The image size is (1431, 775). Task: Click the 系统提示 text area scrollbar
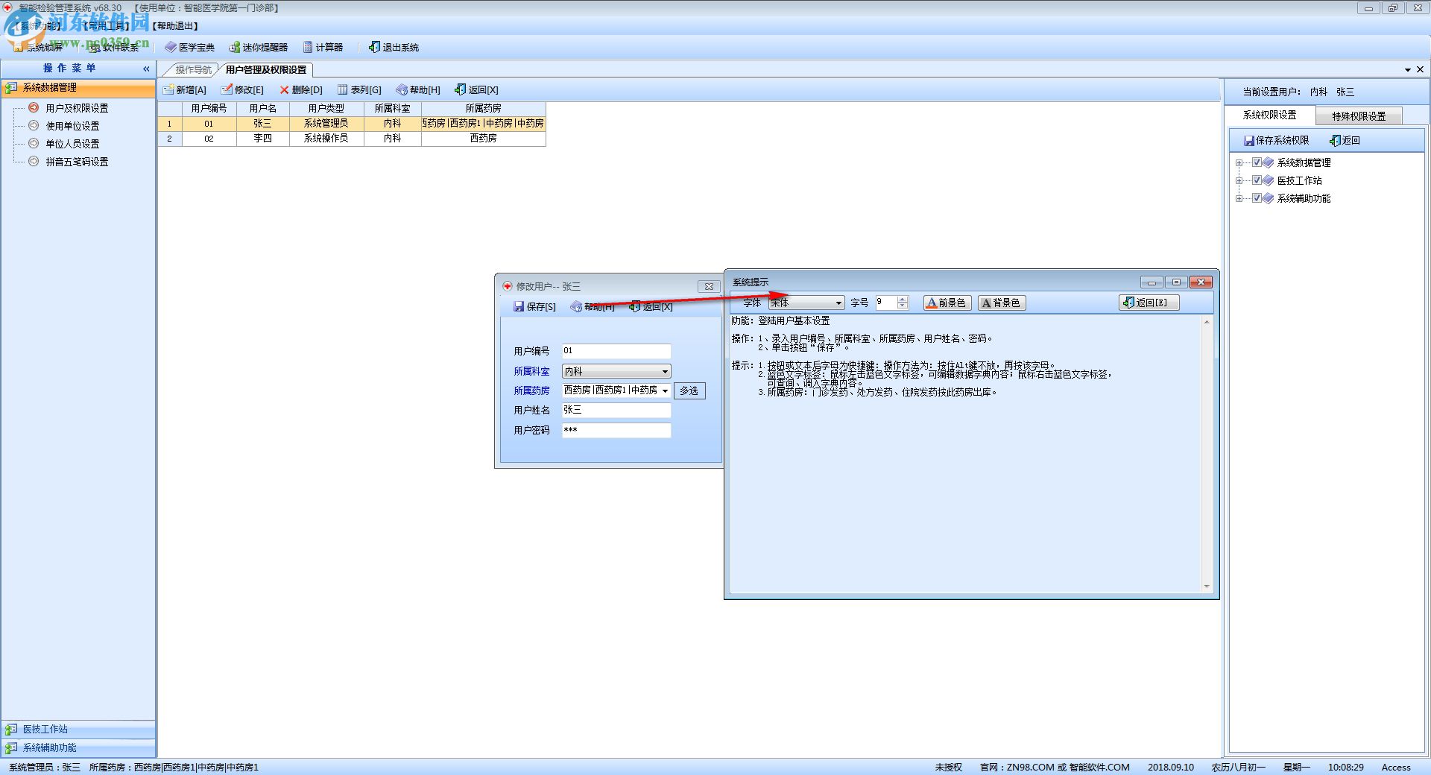[1207, 455]
